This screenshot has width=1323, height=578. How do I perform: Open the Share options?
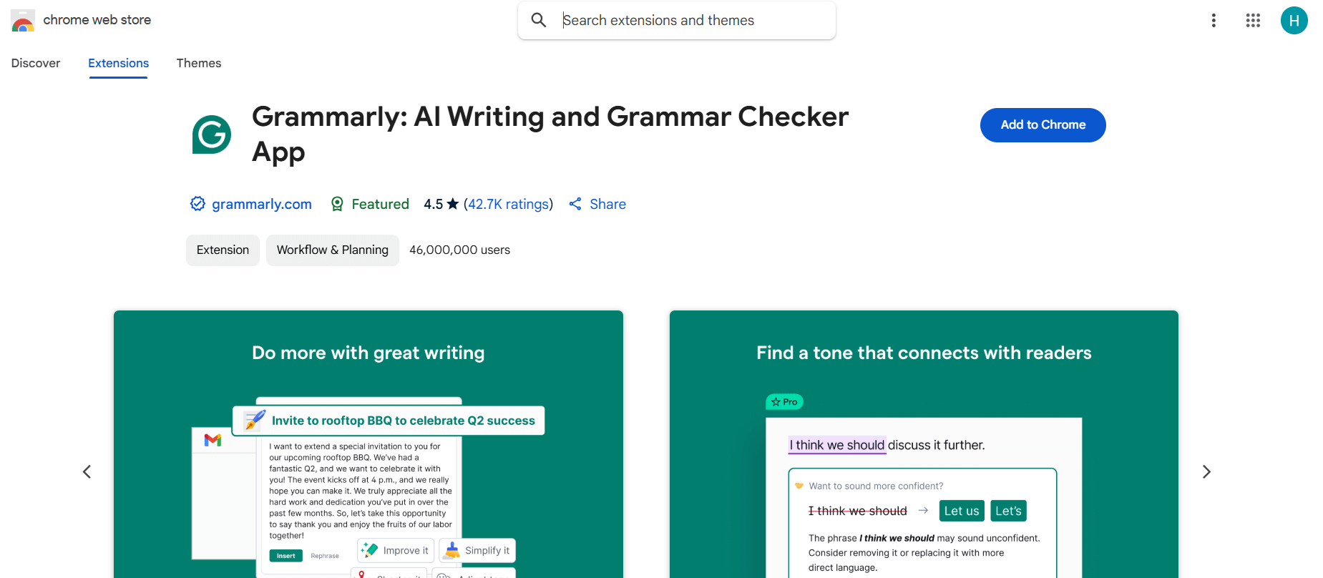click(x=597, y=204)
